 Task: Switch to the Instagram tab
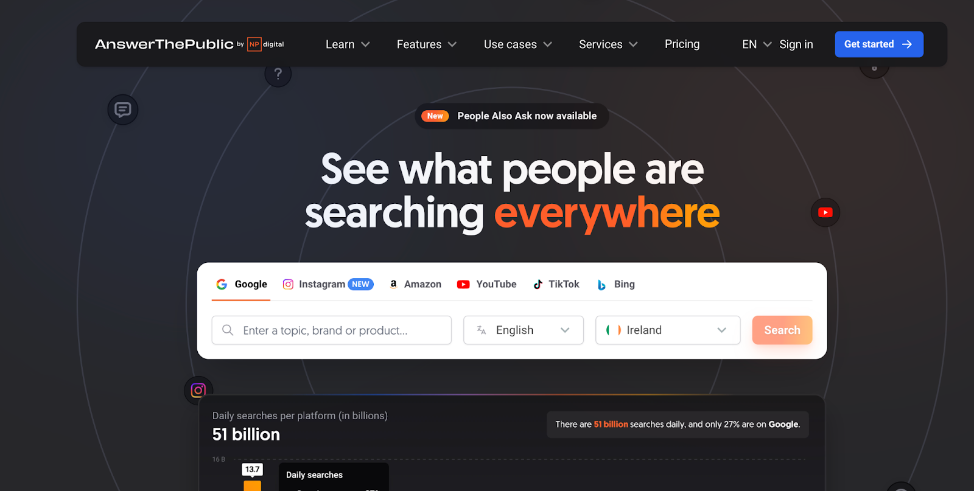328,284
